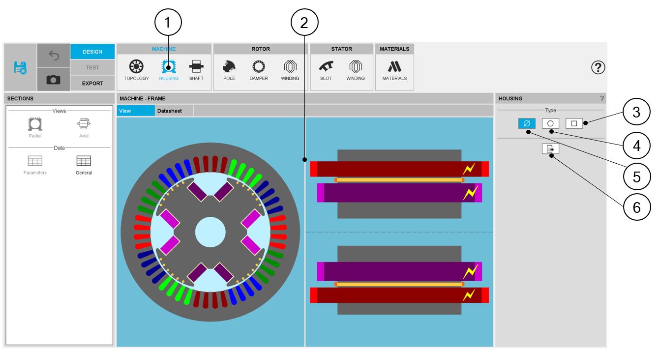Open the help question mark icon
Viewport: 660px width, 351px height.
tap(598, 68)
